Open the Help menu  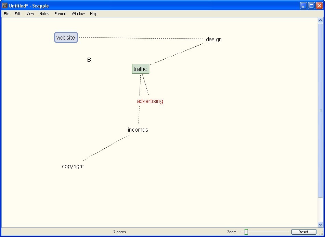[93, 14]
